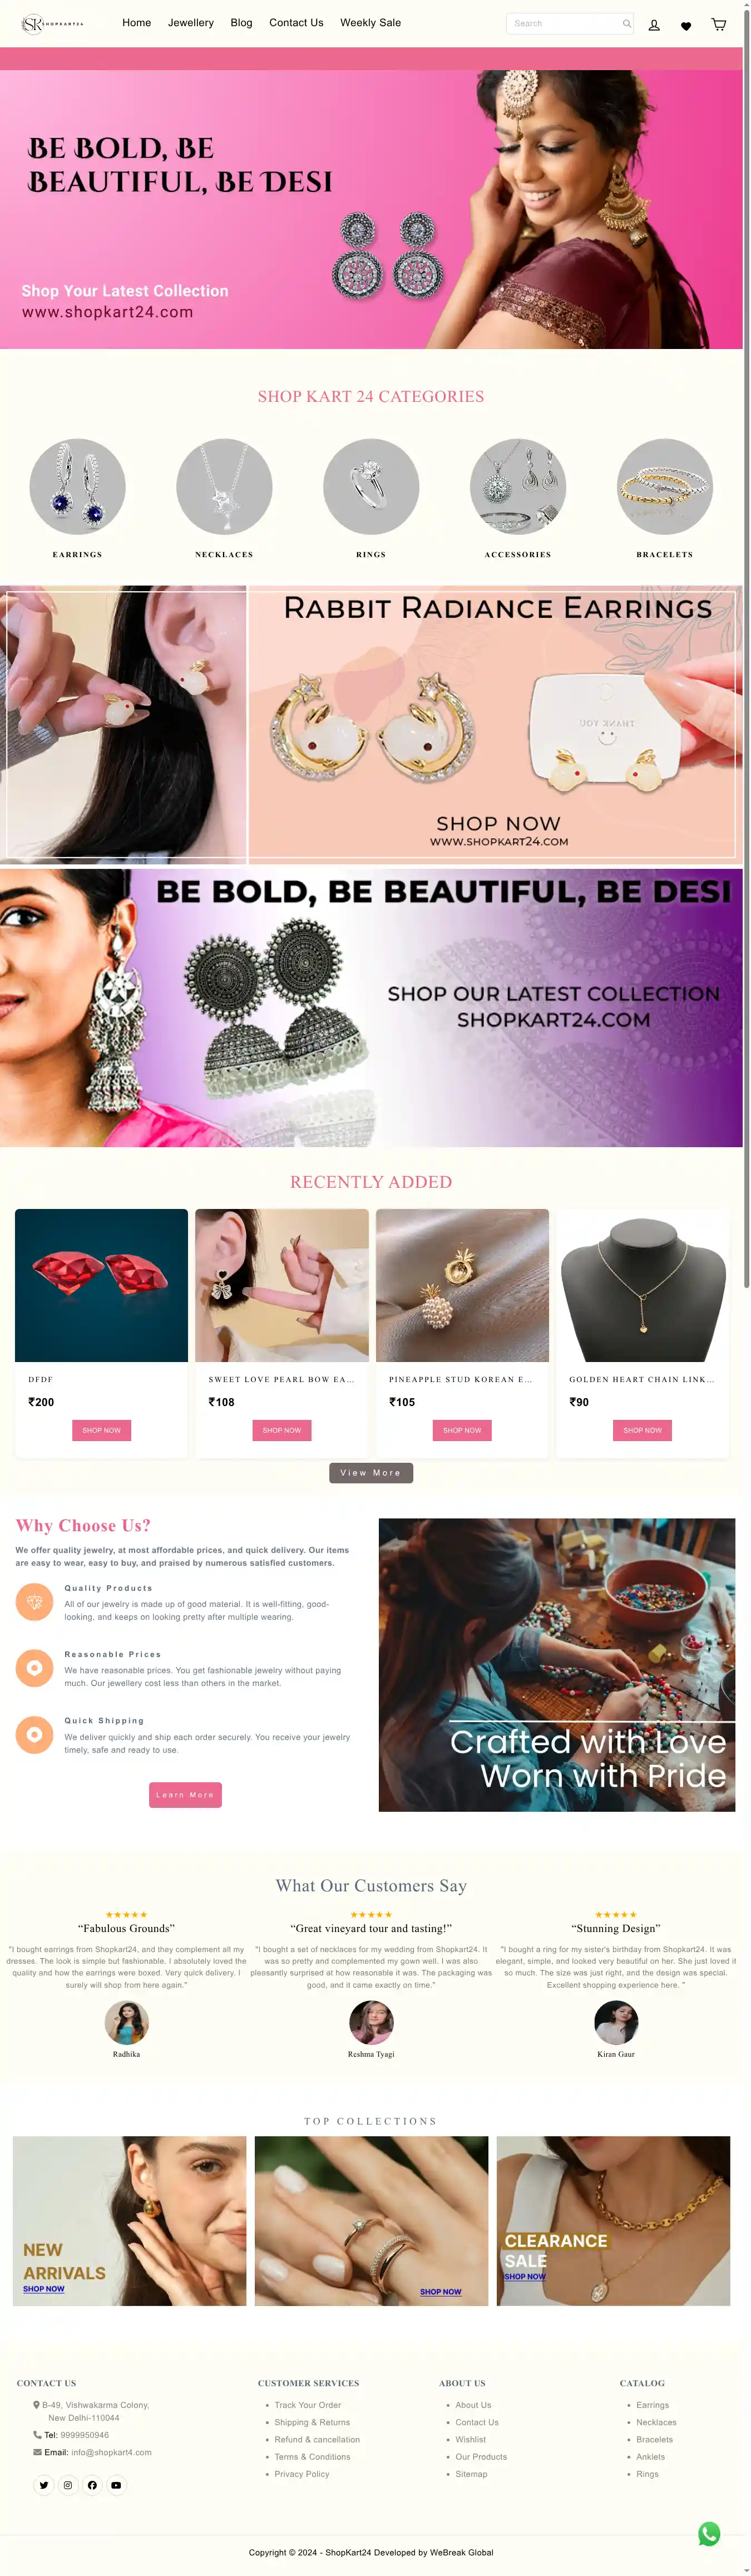Click the ShopKart24 logo
Image resolution: width=751 pixels, height=2576 pixels.
coord(53,24)
